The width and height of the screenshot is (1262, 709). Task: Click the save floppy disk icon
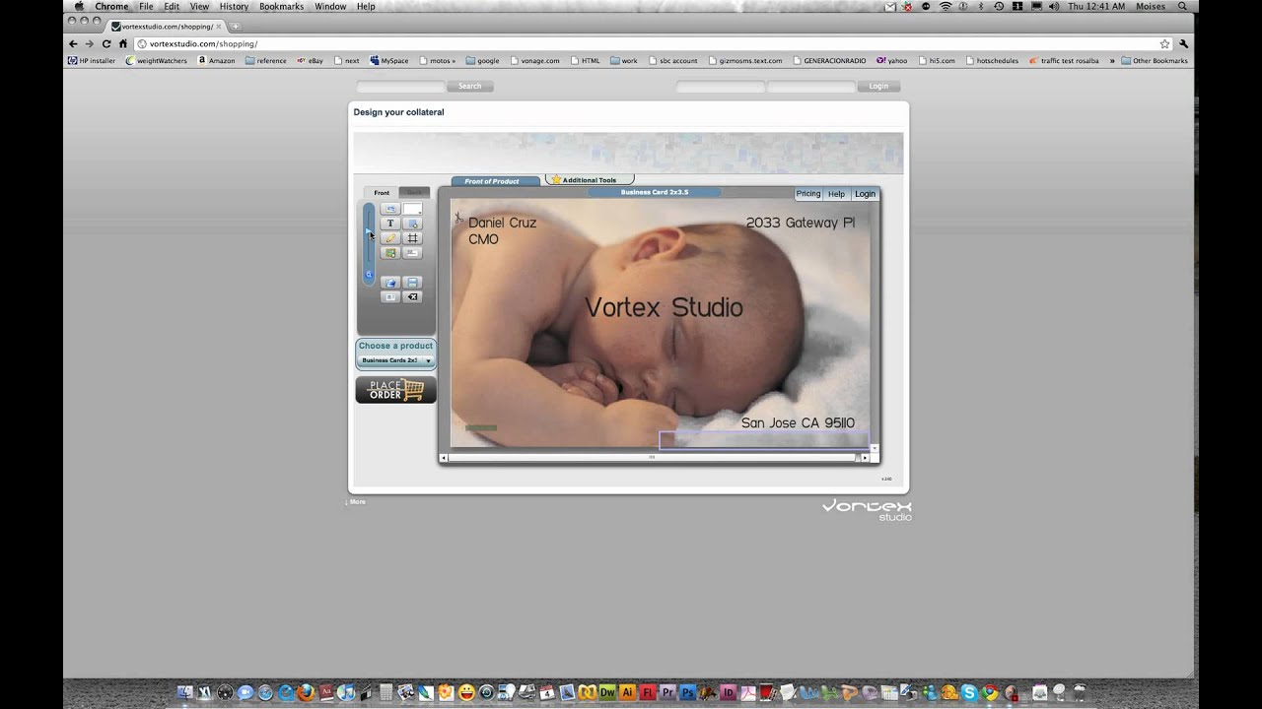pyautogui.click(x=413, y=283)
